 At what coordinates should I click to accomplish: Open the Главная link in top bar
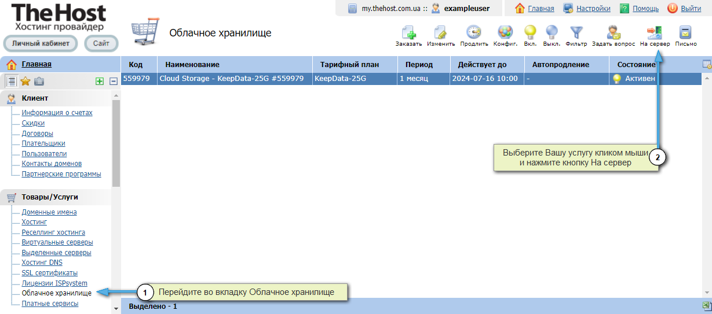tap(541, 8)
